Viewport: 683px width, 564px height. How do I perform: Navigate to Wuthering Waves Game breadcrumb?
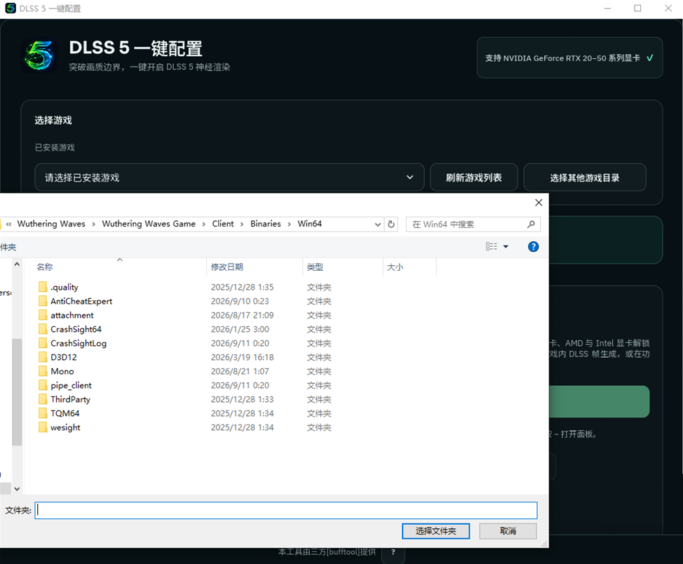[x=149, y=224]
